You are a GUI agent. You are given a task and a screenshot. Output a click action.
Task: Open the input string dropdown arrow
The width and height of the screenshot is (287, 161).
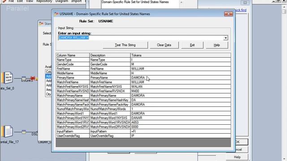click(x=226, y=38)
